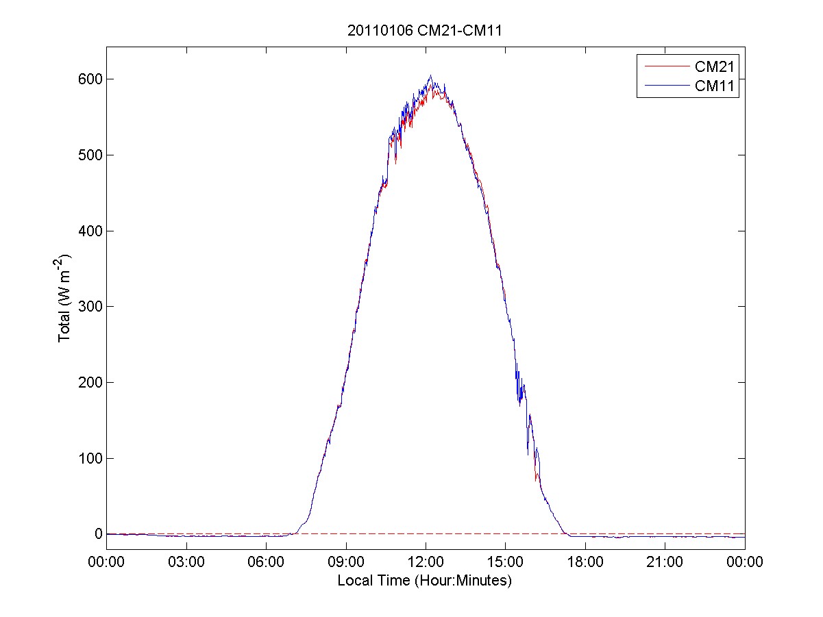Click the 06:00 x-axis tick label
Screen dimensions: 823x617
pos(266,562)
